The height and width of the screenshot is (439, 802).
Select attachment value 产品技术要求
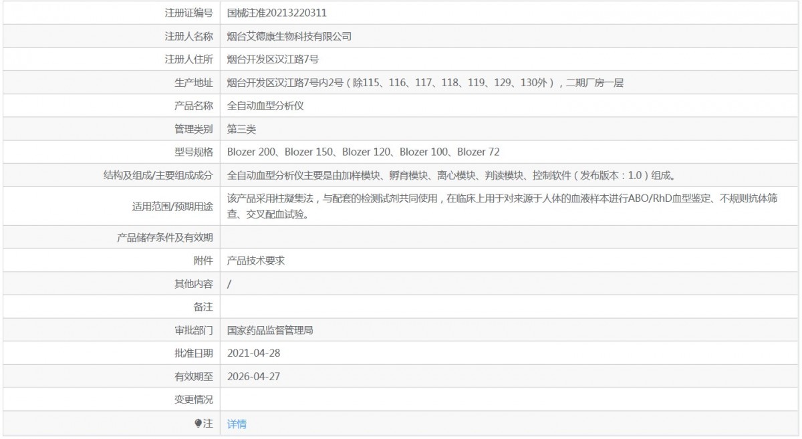tap(256, 261)
